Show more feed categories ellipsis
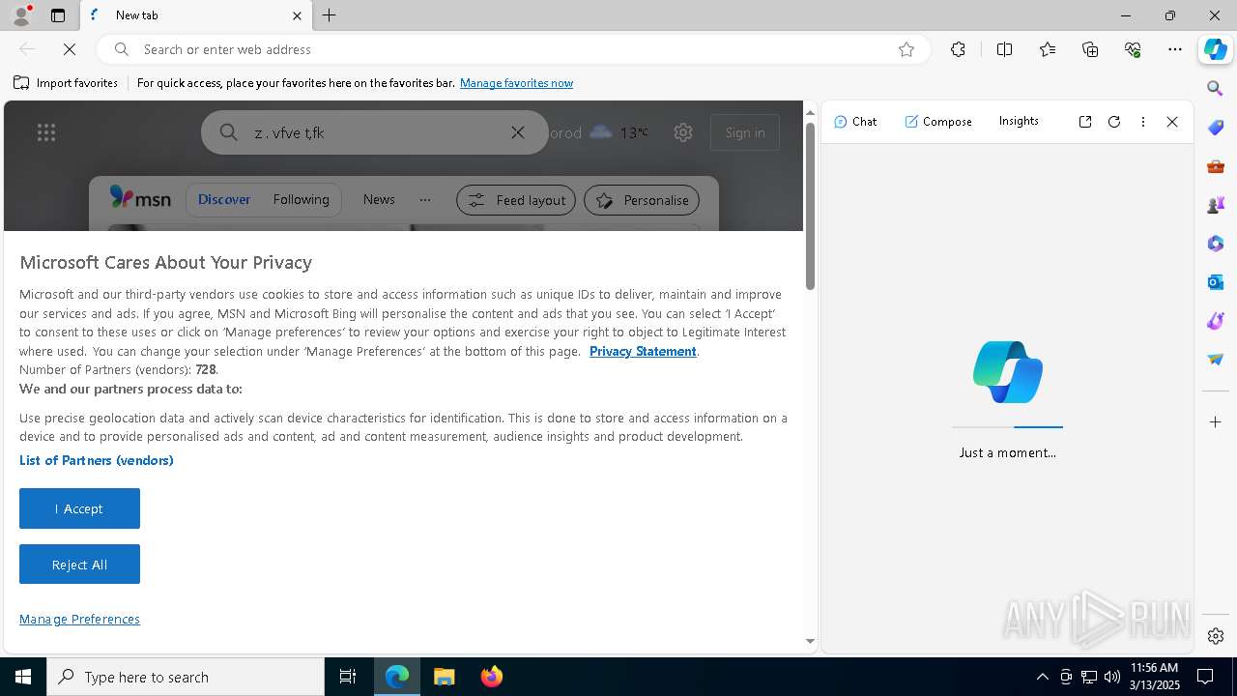The width and height of the screenshot is (1237, 696). coord(425,200)
